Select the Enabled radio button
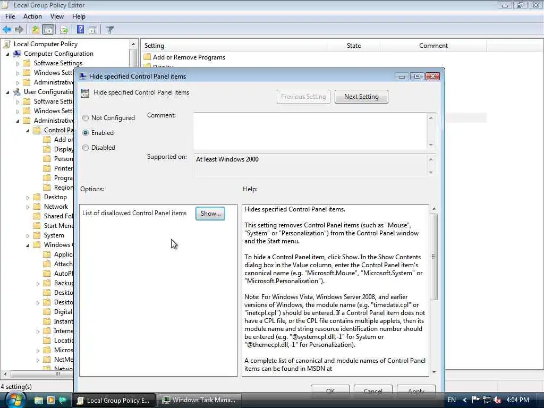Screen dimensions: 544x408 [86, 133]
